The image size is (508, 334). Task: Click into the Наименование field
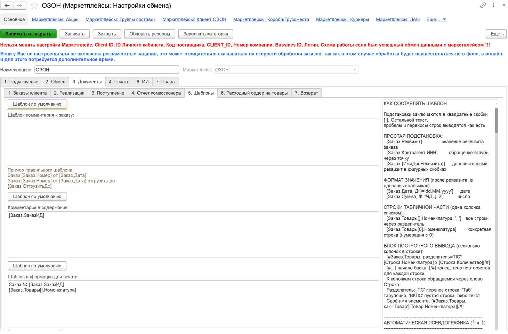pyautogui.click(x=107, y=70)
